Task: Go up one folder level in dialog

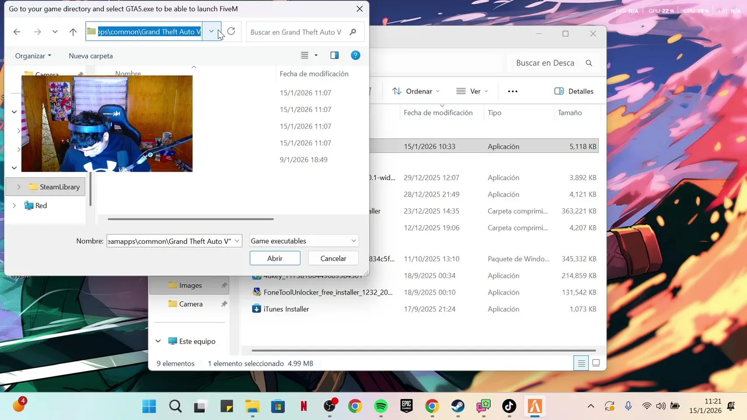Action: [x=73, y=32]
